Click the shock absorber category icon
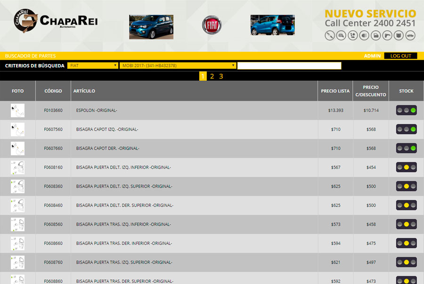 pos(330,35)
